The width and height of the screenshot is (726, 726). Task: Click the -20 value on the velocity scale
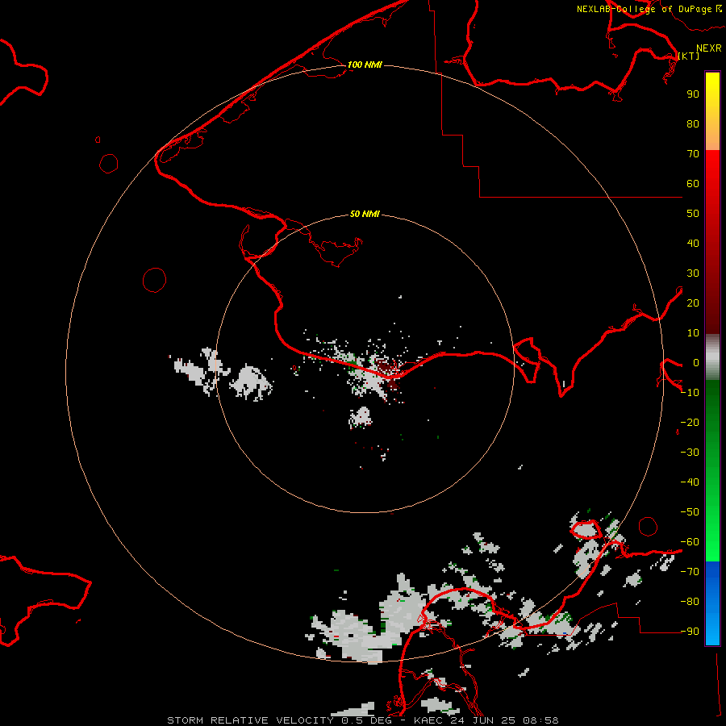(x=690, y=422)
